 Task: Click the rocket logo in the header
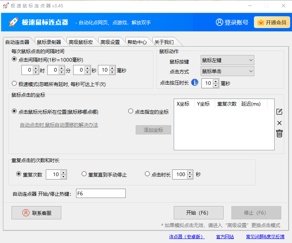point(13,22)
